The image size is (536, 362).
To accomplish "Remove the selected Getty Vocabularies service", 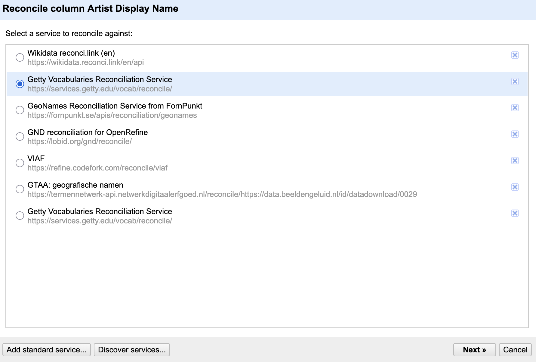I will (515, 81).
